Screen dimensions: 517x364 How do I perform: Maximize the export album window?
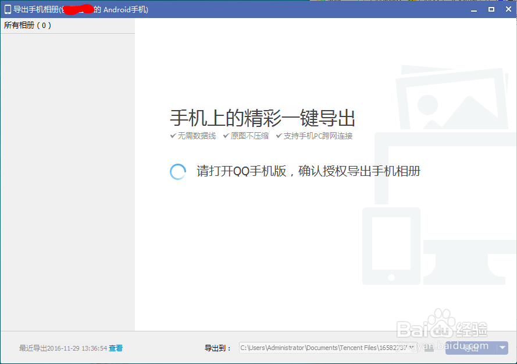pyautogui.click(x=491, y=9)
